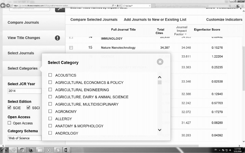Open the JCR Year 2014 dropdown
The width and height of the screenshot is (245, 153).
pos(24,91)
